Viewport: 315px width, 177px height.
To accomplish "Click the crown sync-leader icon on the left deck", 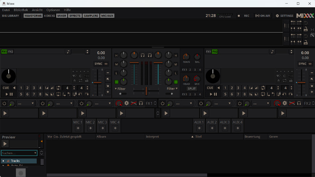I will pos(106,64).
